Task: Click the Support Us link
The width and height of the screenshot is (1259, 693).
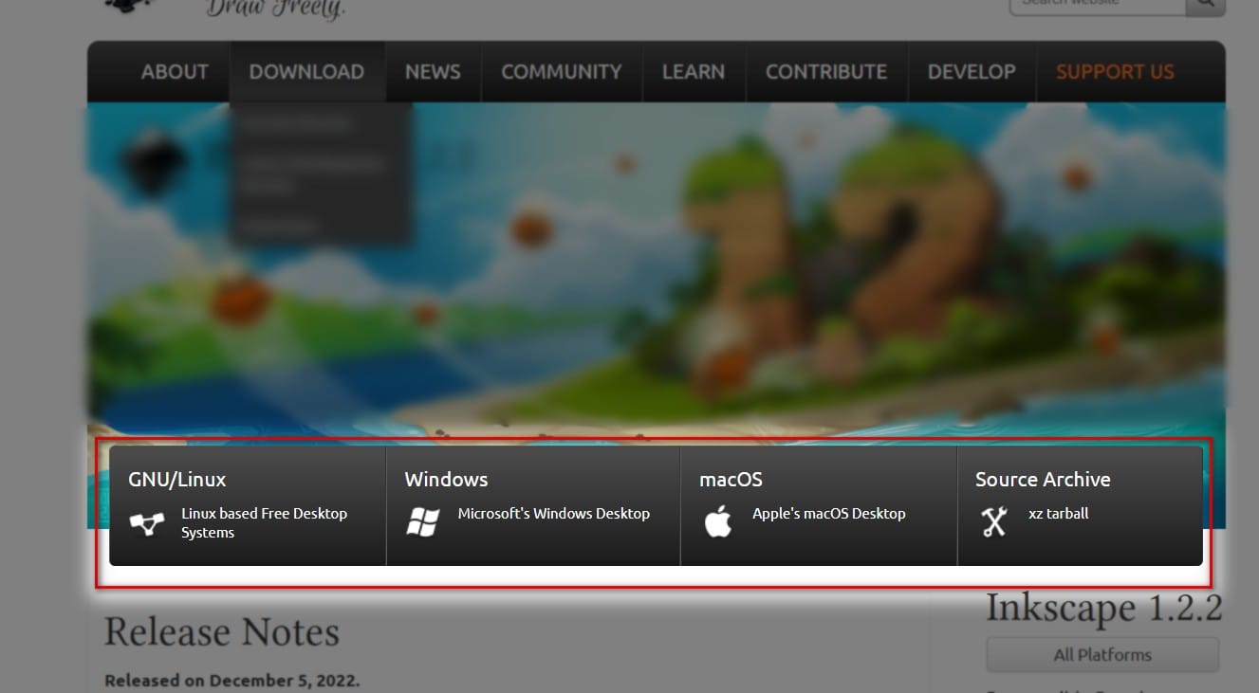Action: 1115,72
